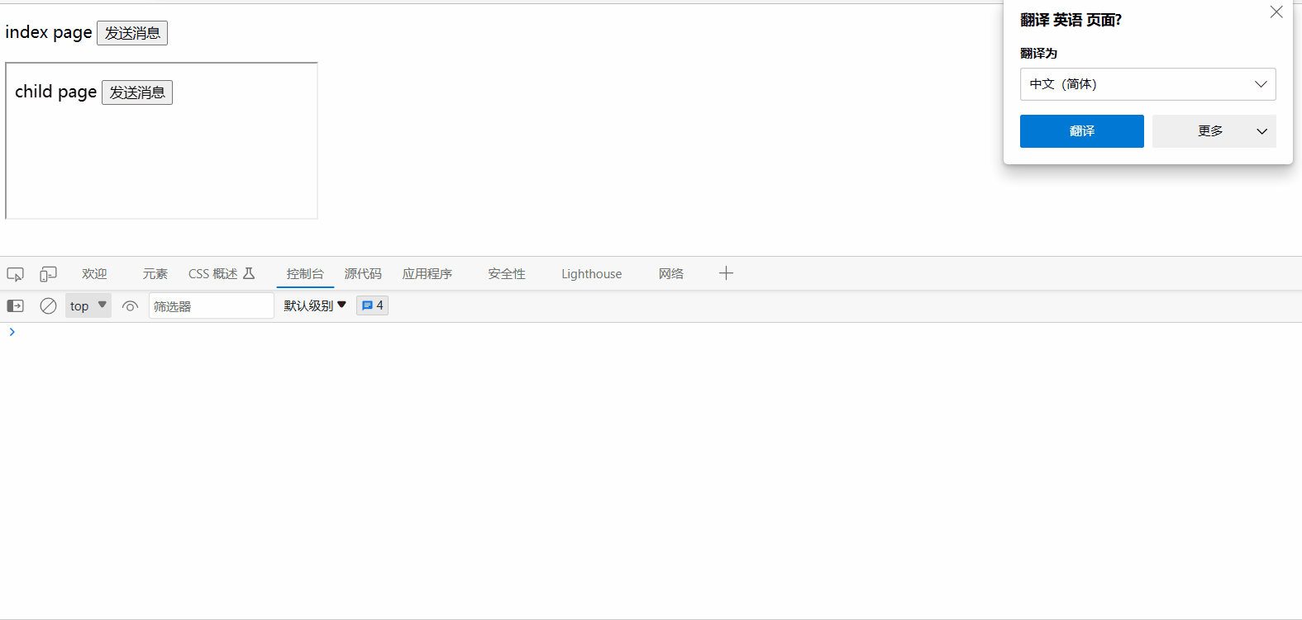Click the blue 翻译 button

click(1081, 131)
